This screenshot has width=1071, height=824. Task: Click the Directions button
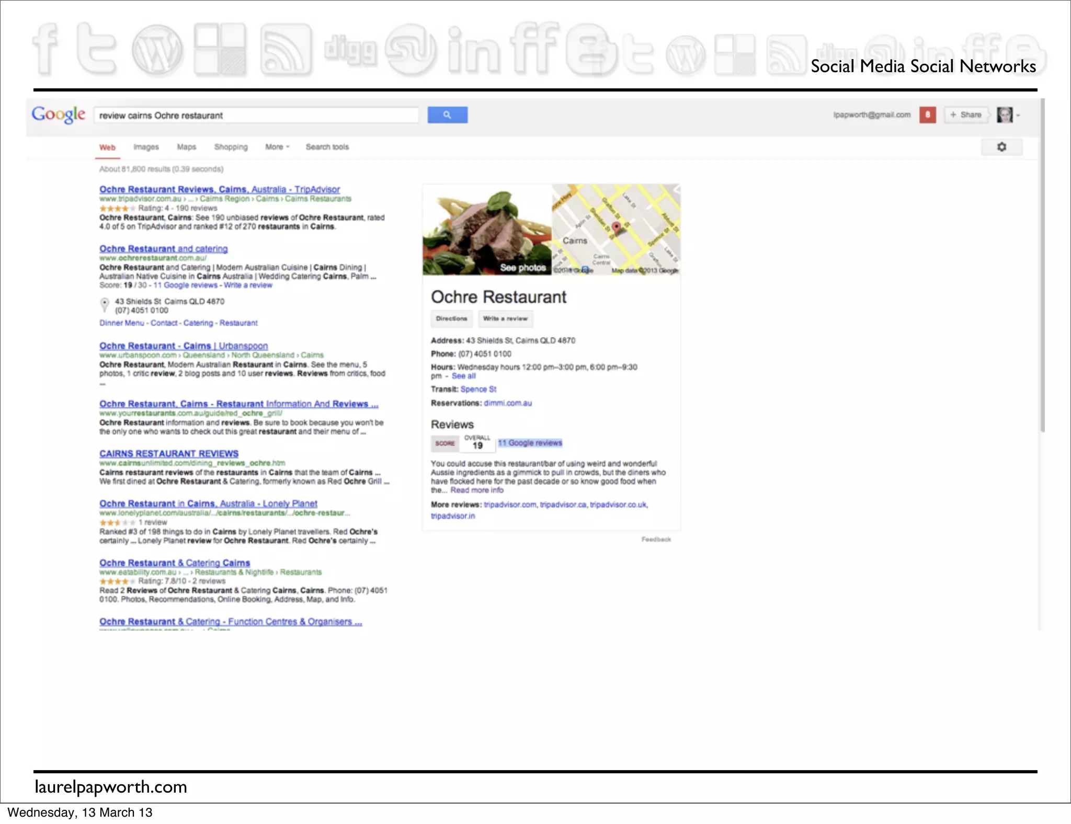451,318
